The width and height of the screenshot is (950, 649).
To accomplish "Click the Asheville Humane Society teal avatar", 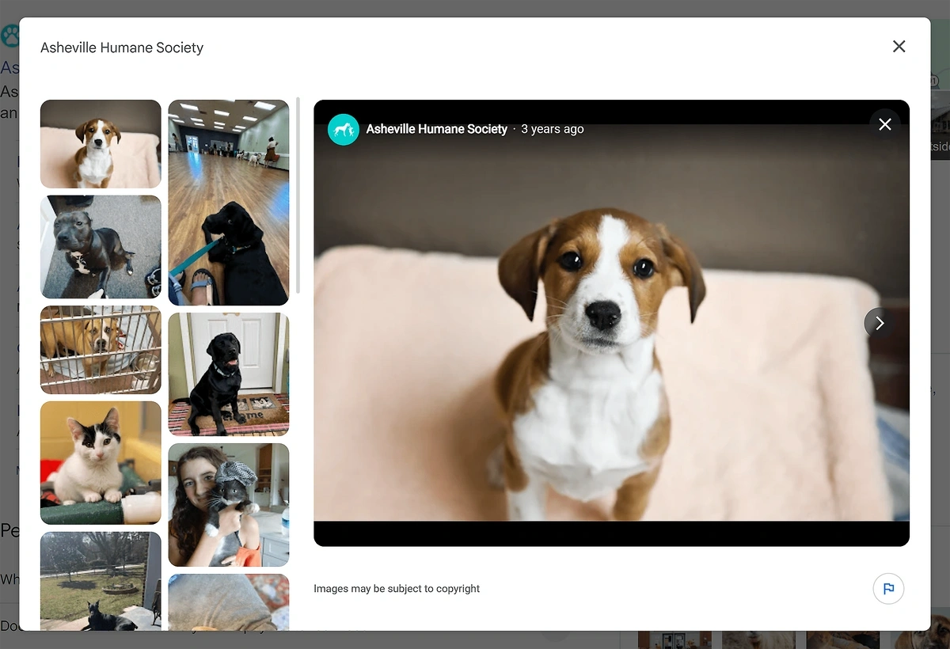I will (344, 129).
